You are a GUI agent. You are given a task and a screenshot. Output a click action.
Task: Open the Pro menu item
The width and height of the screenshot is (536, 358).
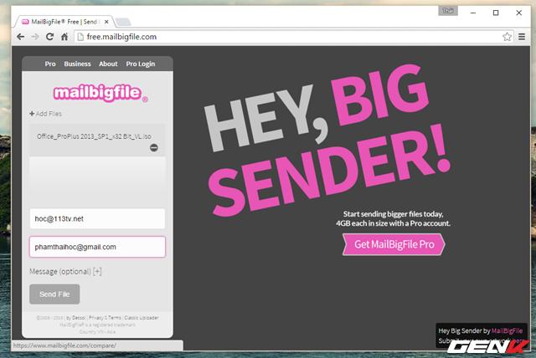[x=50, y=64]
